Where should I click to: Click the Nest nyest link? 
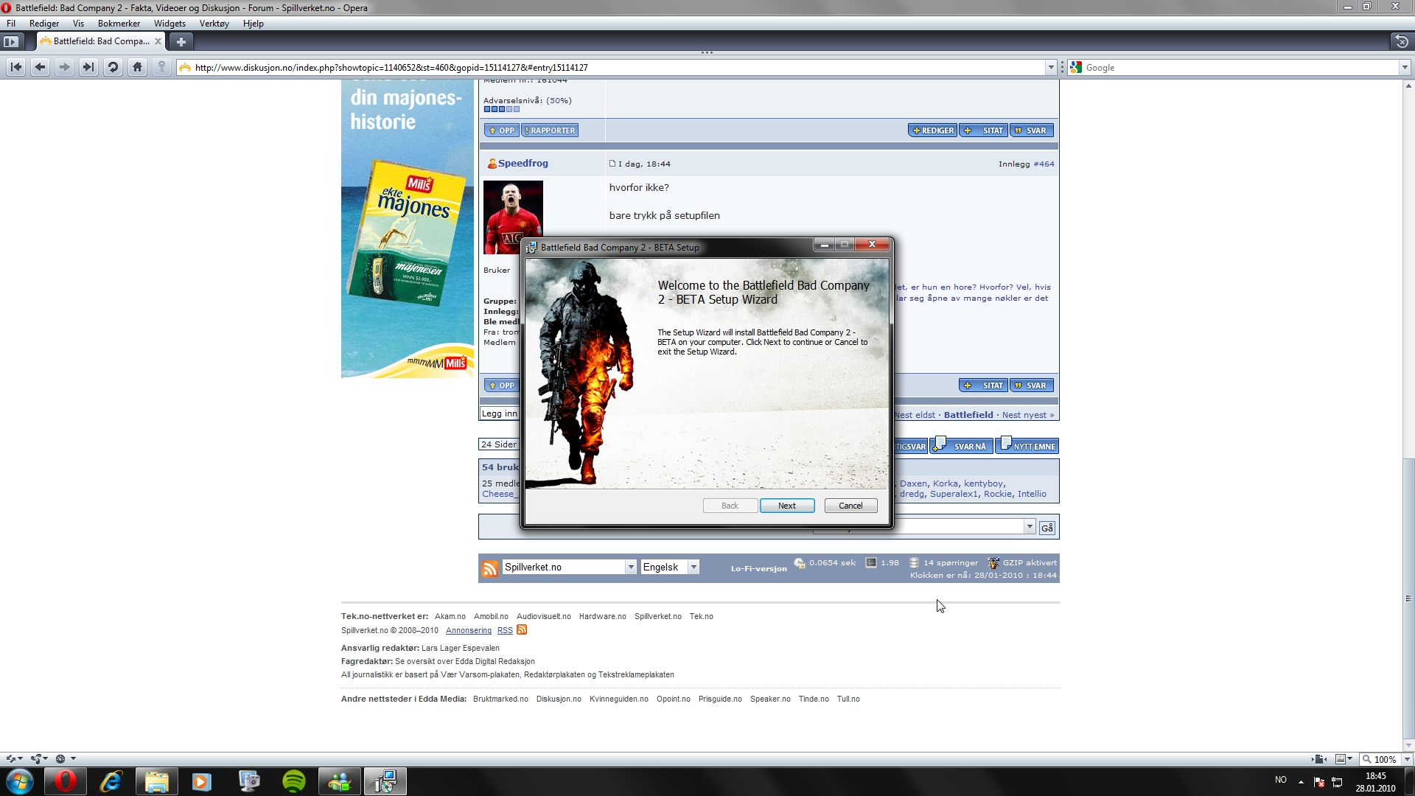(1027, 415)
